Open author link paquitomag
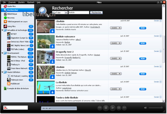 [67, 88]
